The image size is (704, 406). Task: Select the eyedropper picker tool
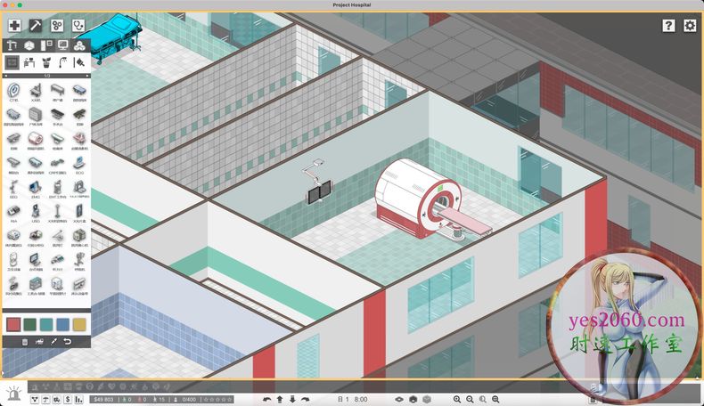[x=53, y=341]
